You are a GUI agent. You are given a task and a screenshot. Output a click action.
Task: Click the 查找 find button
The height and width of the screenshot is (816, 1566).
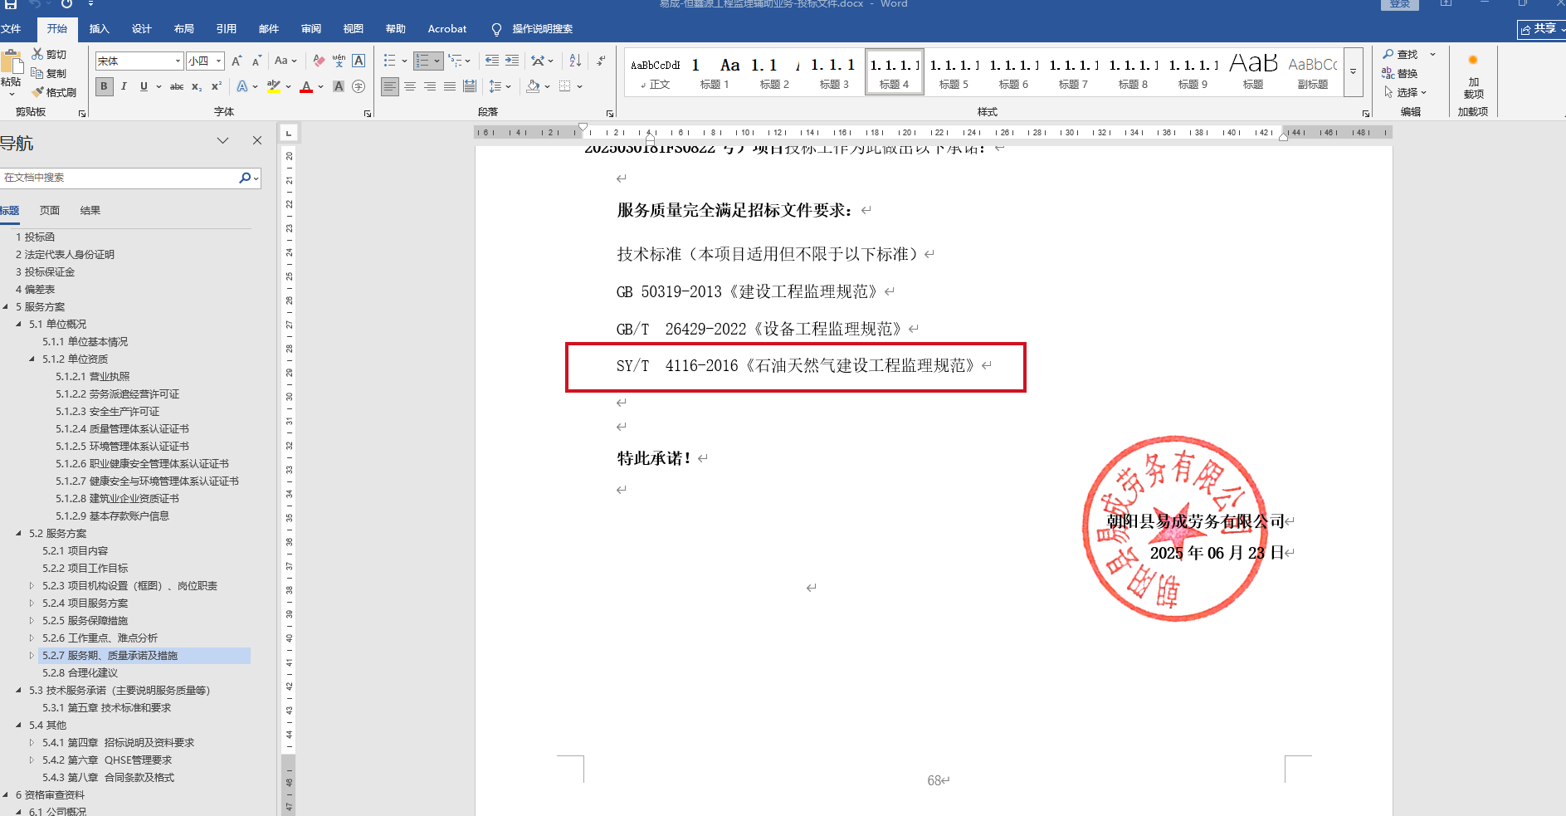coord(1401,54)
